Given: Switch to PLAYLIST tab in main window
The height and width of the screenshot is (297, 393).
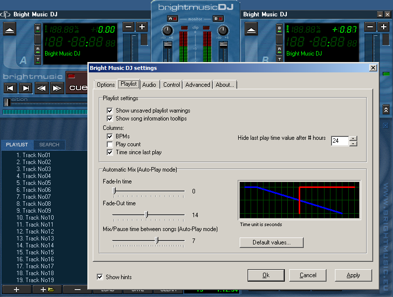Looking at the screenshot, I should [17, 144].
